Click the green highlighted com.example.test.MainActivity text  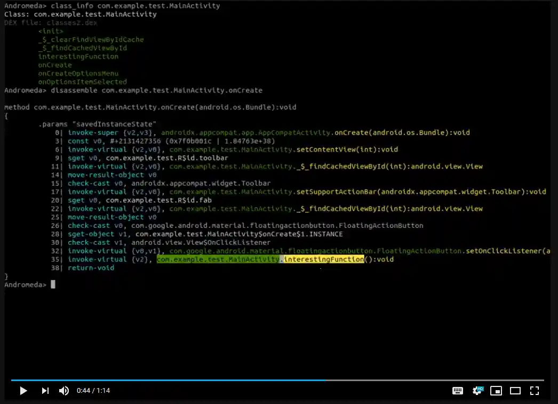coord(218,259)
